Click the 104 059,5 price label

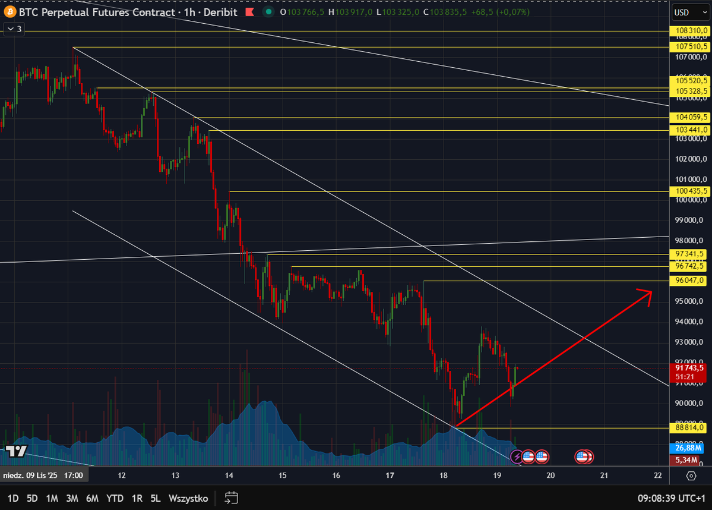(689, 117)
